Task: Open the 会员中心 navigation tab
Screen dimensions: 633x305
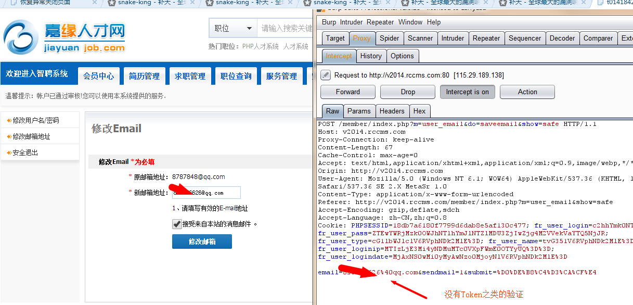Action: [x=99, y=76]
